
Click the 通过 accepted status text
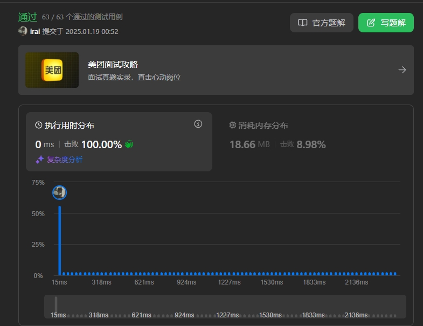point(27,17)
